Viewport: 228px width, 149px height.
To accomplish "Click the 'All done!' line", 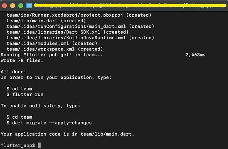I will [14, 72].
